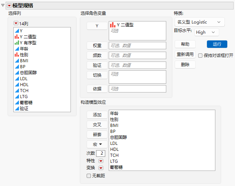Open the 目标水平 dropdown showing High
Screen dimensions: 235x186
click(207, 32)
